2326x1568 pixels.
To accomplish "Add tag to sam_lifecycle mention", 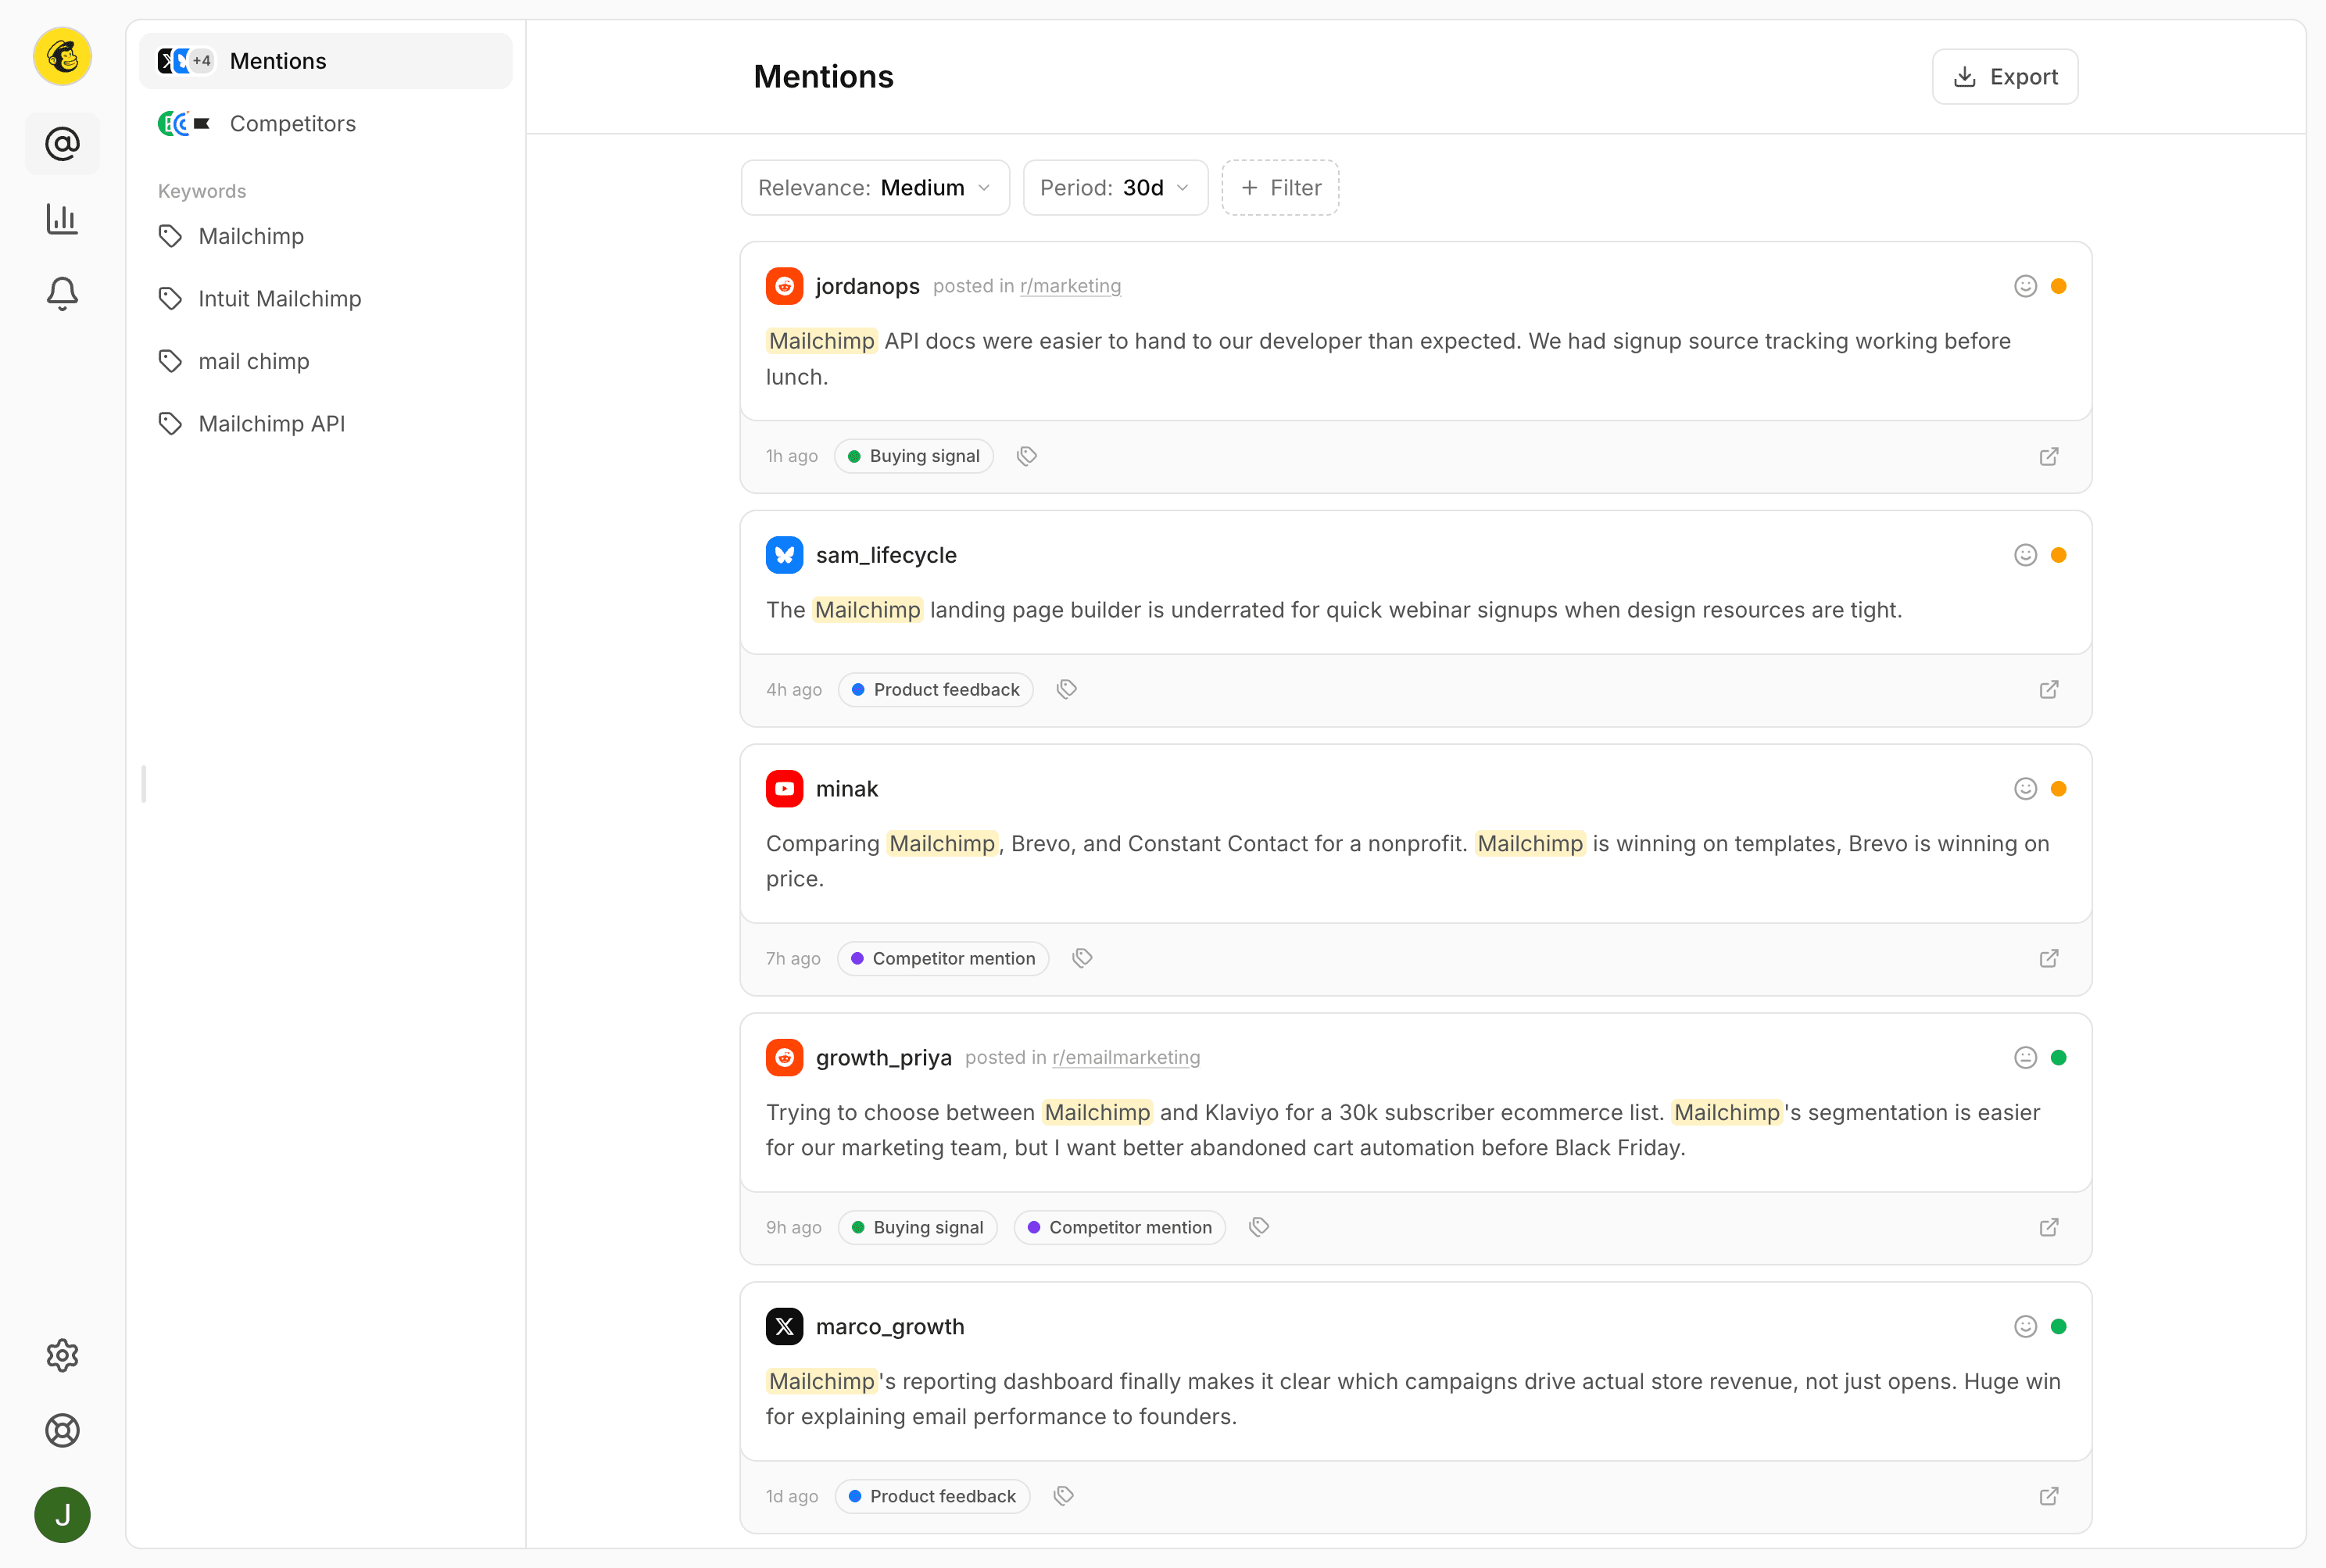I will (1067, 689).
